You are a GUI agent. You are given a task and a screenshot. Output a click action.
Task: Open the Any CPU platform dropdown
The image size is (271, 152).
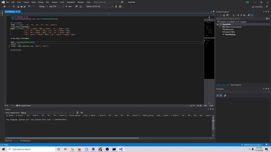pyautogui.click(x=56, y=7)
